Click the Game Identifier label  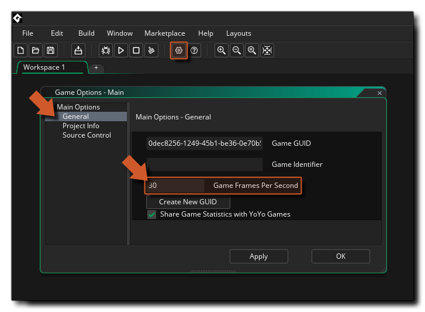[297, 164]
